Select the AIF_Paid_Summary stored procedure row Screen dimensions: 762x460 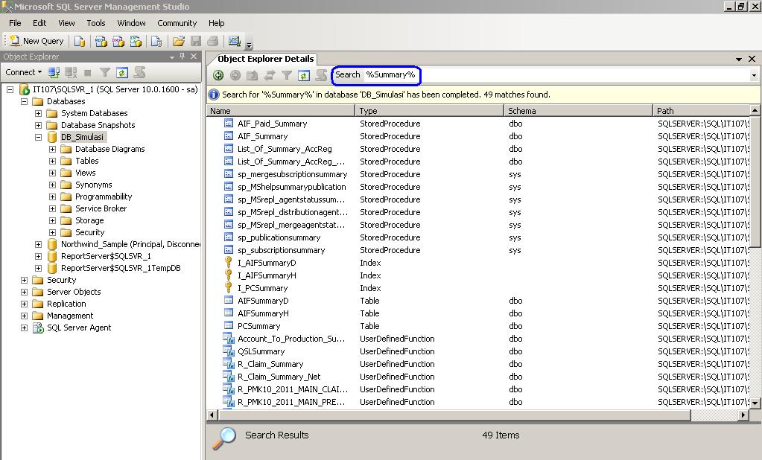479,124
